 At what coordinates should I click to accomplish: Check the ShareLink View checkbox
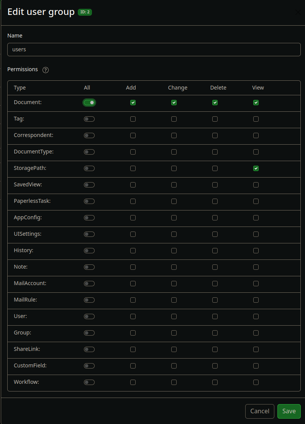pos(256,349)
